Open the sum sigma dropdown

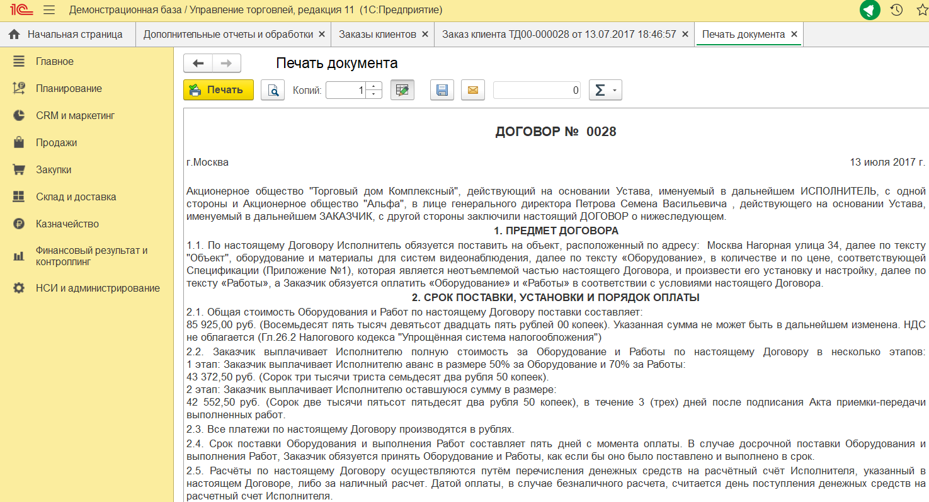(x=605, y=90)
